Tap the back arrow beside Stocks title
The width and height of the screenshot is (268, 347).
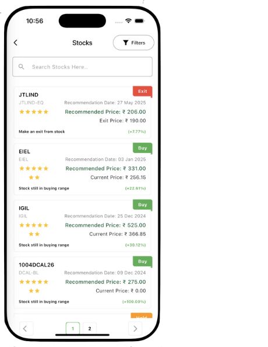pos(16,43)
